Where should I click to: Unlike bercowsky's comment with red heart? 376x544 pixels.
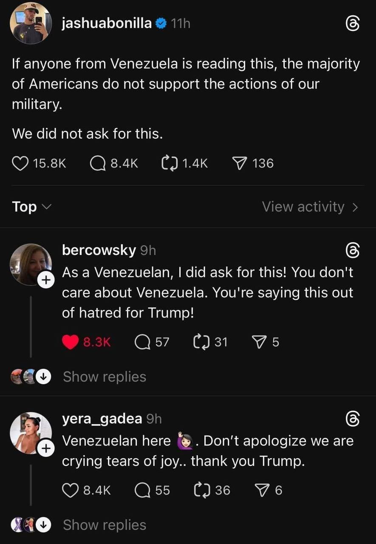pyautogui.click(x=71, y=342)
